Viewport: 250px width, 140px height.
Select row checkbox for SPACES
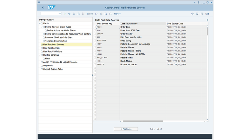pos(95,64)
